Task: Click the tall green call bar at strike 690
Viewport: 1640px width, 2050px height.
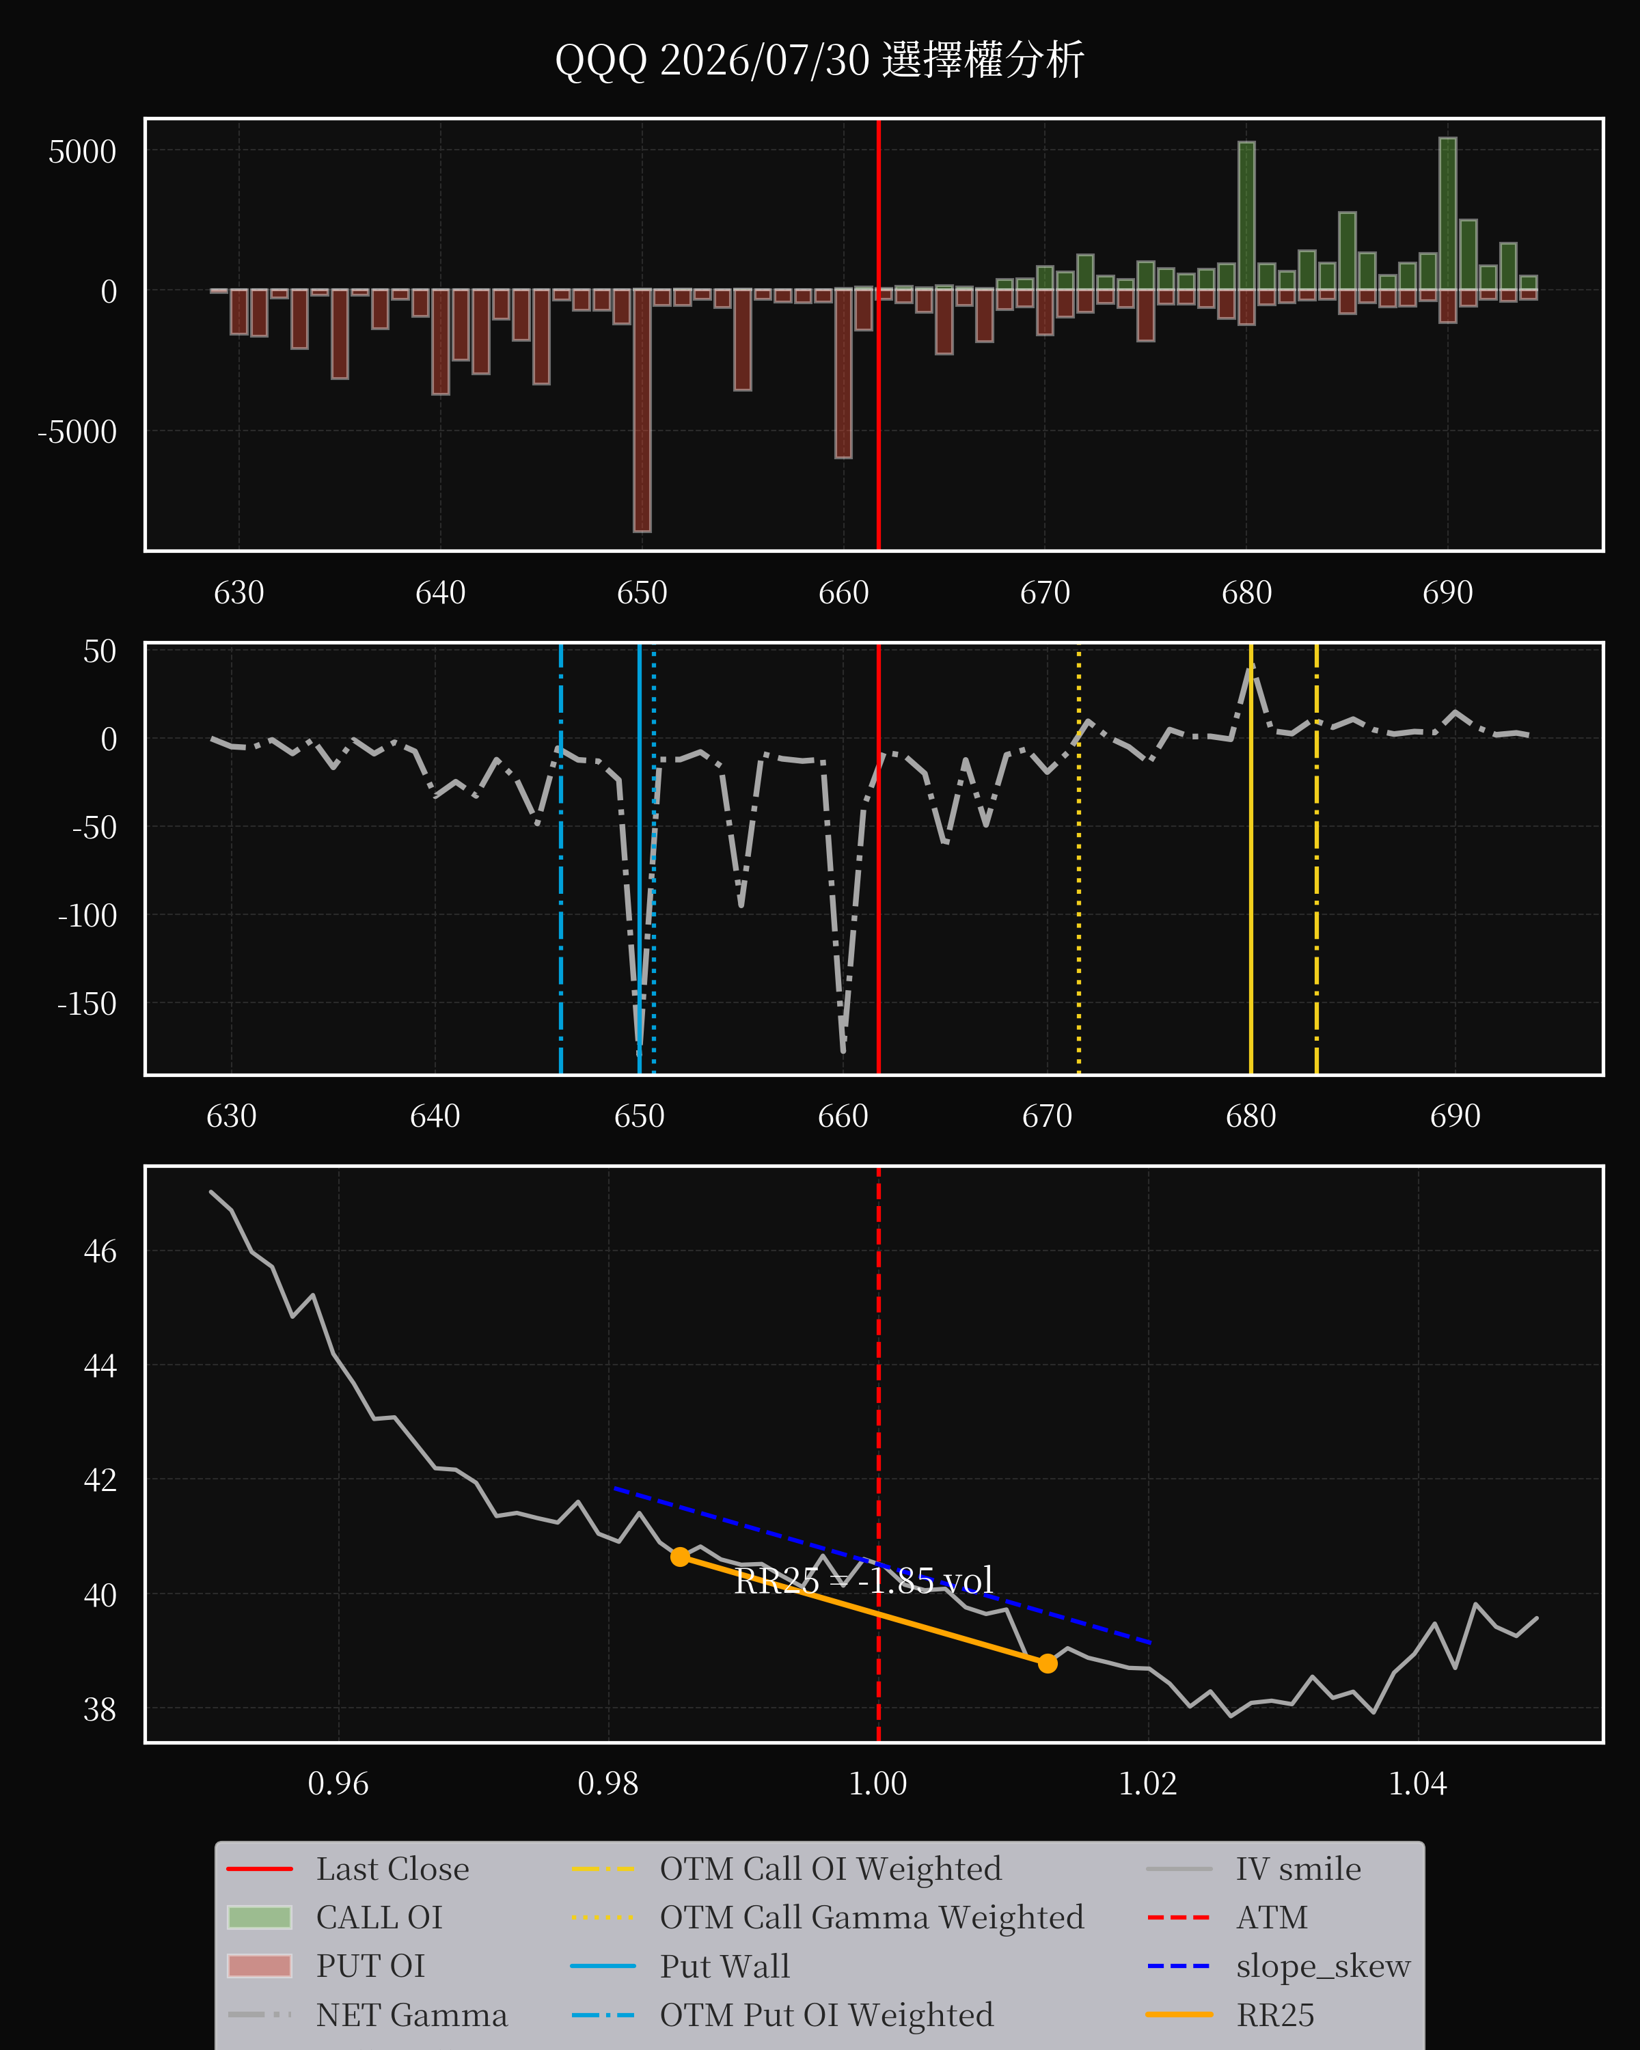Action: tap(1448, 214)
